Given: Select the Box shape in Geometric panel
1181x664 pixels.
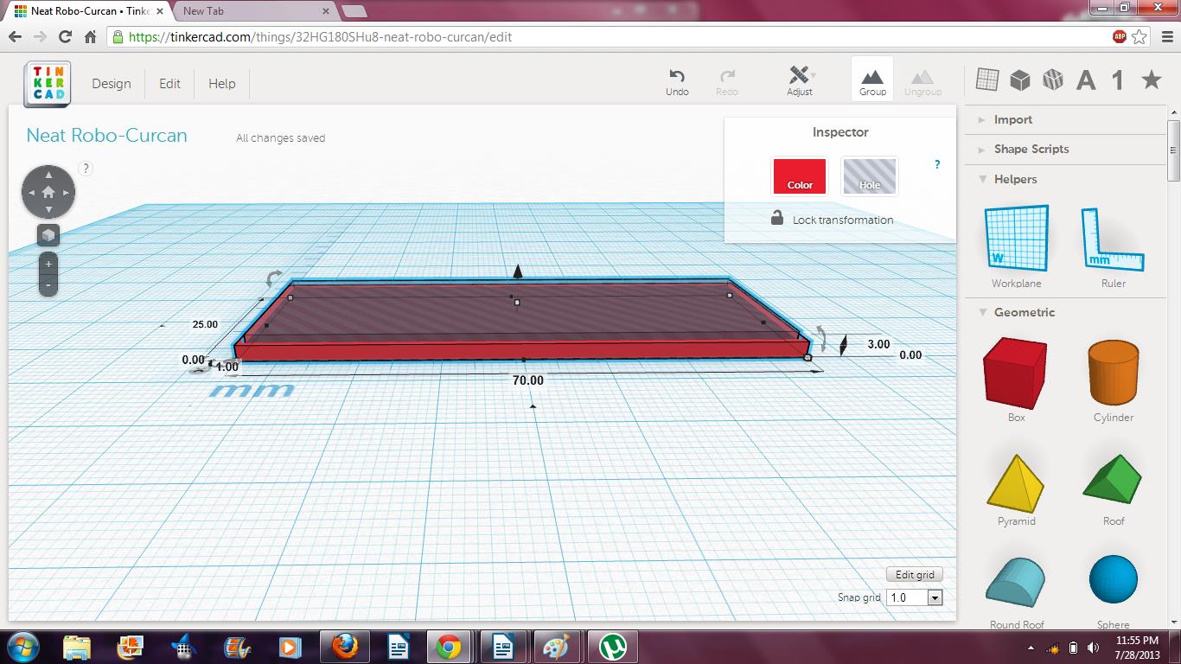Looking at the screenshot, I should click(1015, 374).
